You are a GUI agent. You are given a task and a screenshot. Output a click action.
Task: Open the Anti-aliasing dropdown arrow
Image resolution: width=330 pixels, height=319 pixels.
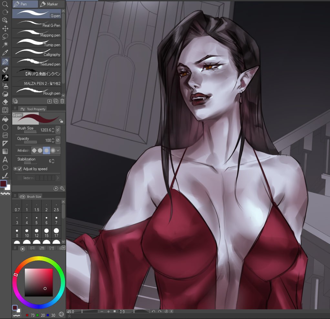pyautogui.click(x=58, y=150)
